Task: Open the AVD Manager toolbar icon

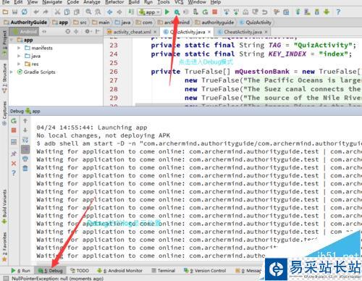Action: 307,12
